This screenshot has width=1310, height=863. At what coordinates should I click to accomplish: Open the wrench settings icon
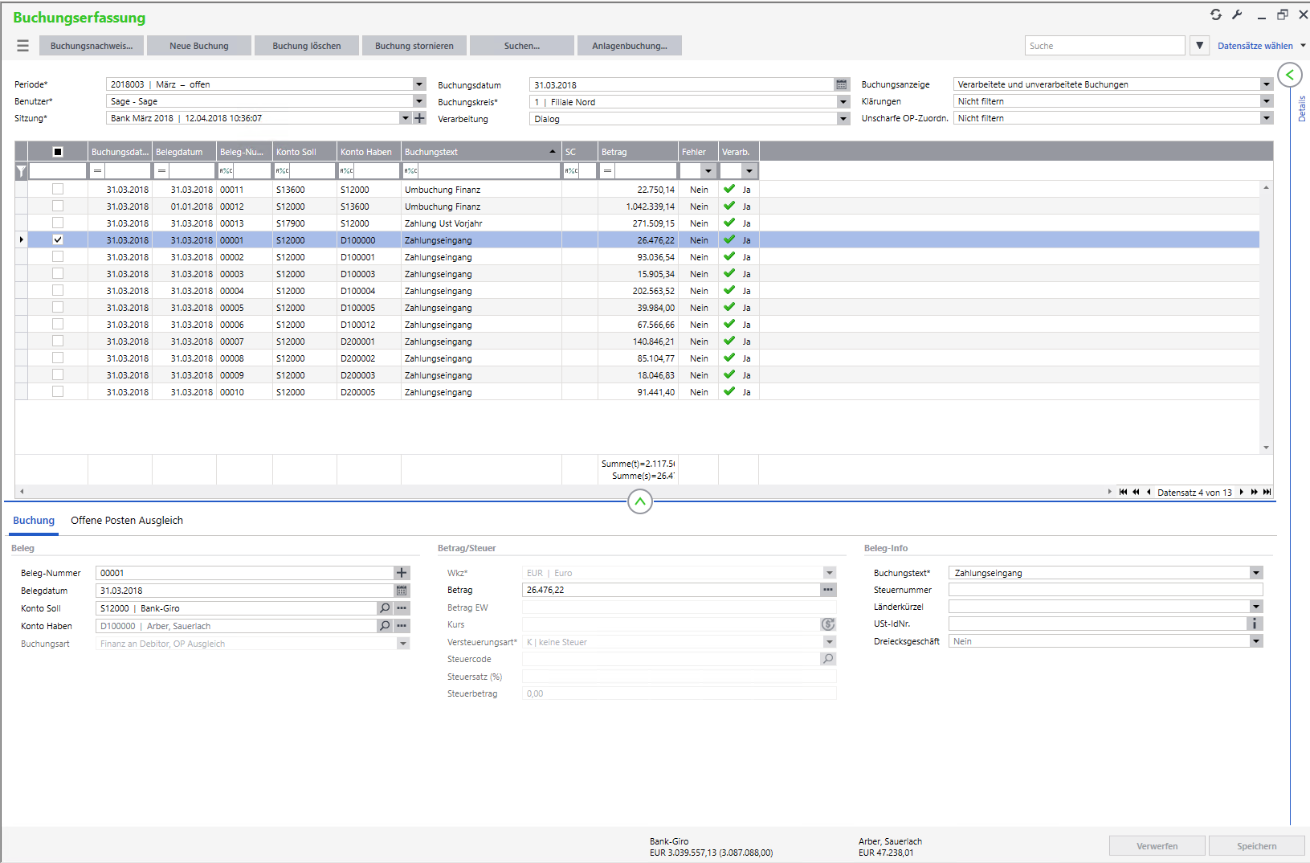(x=1237, y=14)
